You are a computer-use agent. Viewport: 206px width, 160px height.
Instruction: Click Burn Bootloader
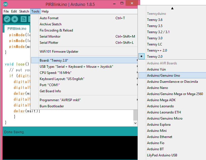[84, 106]
